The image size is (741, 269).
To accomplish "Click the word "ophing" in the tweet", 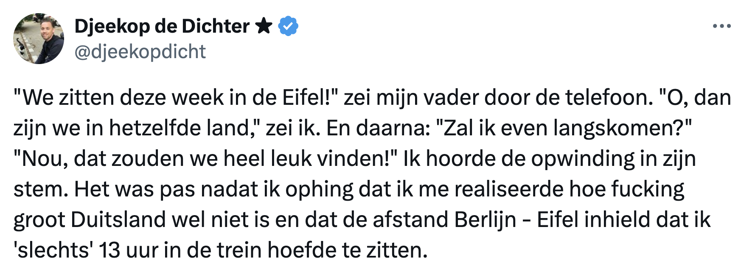I will [319, 189].
